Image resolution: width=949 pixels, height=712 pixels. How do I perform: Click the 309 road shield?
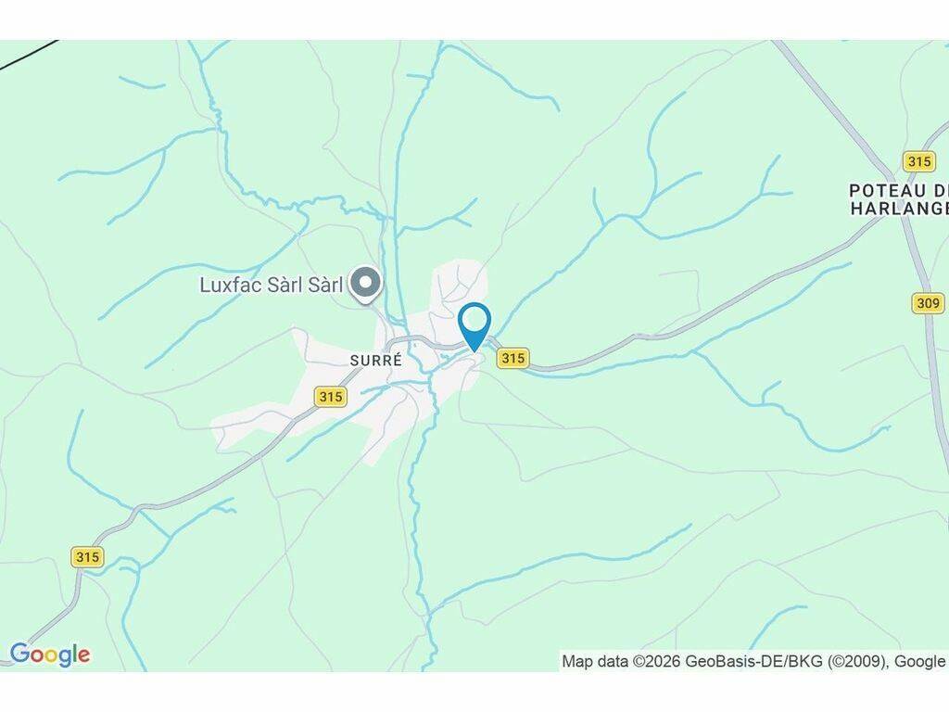pos(927,303)
